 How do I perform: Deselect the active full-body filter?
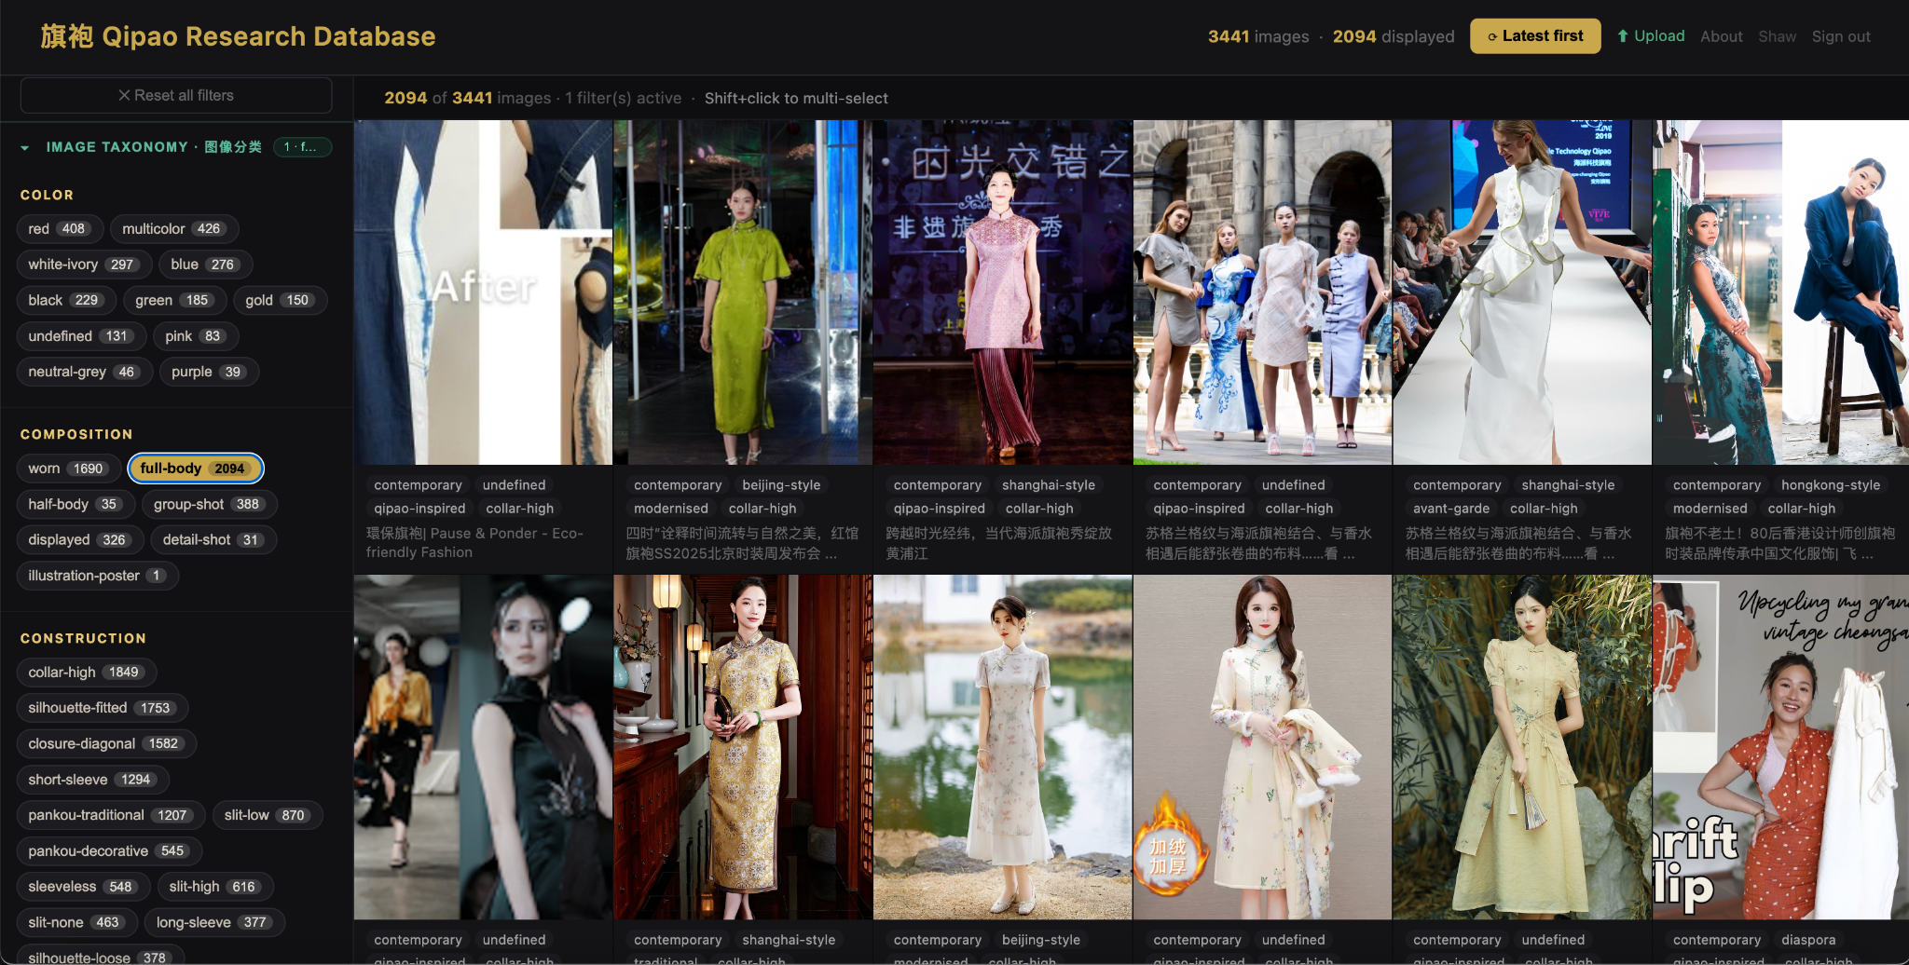(x=196, y=469)
